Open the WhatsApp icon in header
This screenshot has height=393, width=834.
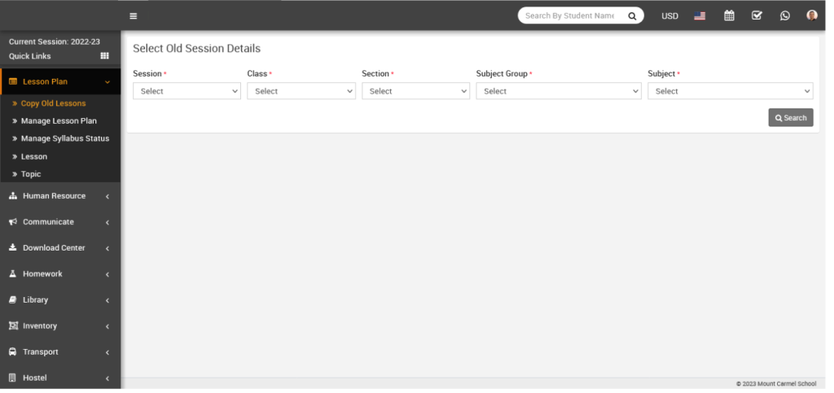pyautogui.click(x=784, y=15)
